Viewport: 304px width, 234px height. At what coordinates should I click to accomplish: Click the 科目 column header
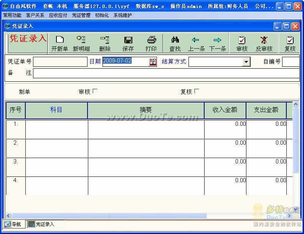click(56, 110)
